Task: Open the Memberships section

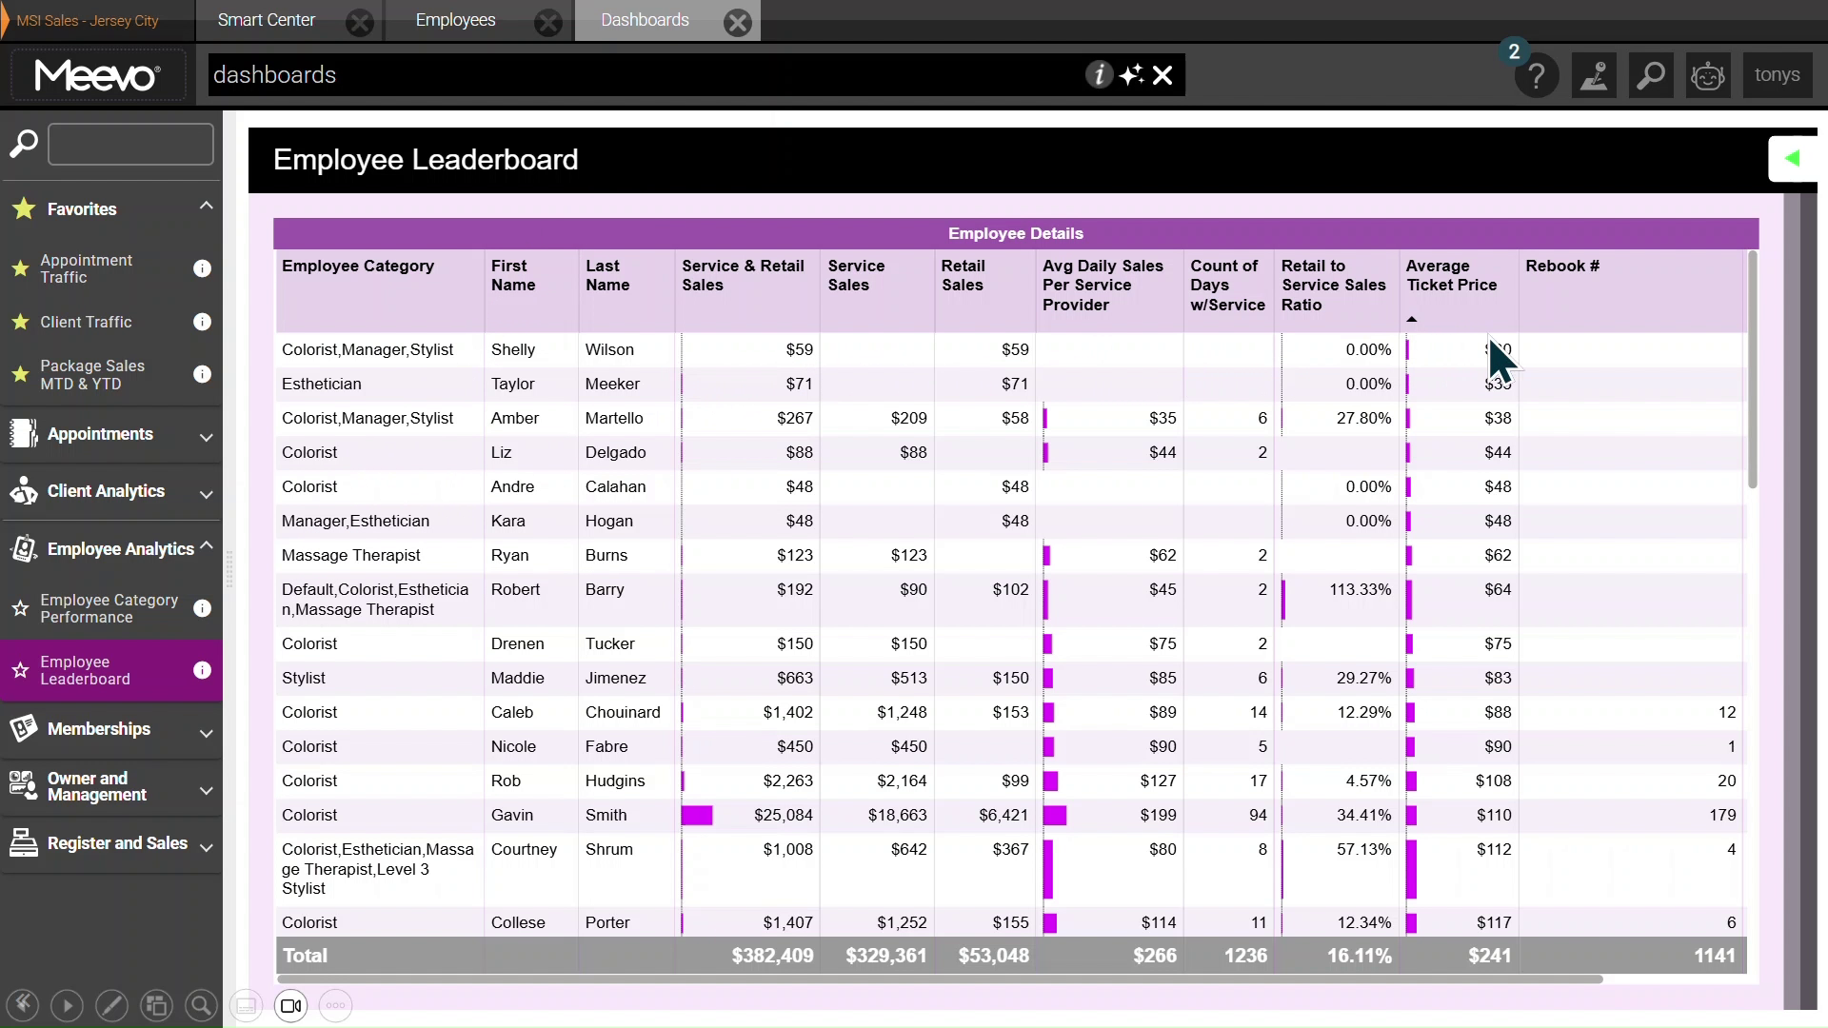Action: [98, 729]
